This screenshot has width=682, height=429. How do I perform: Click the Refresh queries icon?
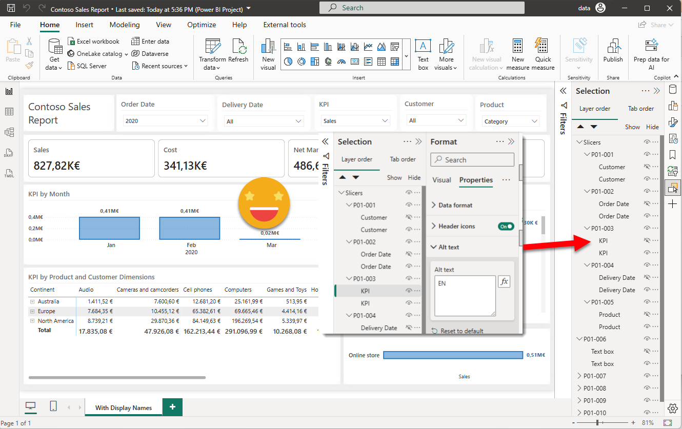click(x=238, y=47)
